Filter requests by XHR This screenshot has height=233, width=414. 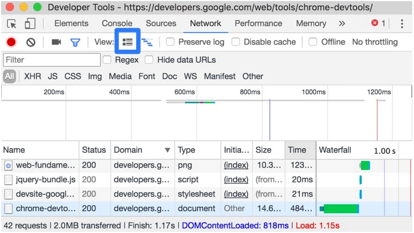tap(33, 76)
